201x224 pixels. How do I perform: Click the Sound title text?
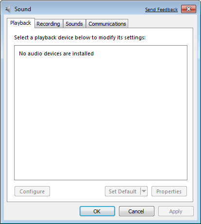pyautogui.click(x=23, y=9)
